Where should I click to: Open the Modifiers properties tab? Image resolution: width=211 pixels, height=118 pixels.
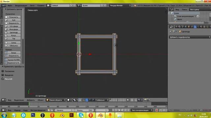(195, 27)
